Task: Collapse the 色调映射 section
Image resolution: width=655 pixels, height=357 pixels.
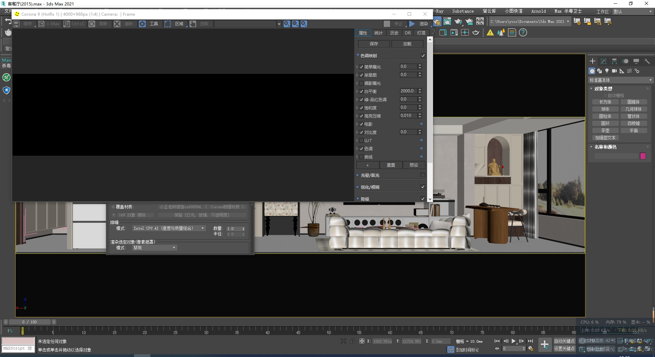Action: coord(358,55)
